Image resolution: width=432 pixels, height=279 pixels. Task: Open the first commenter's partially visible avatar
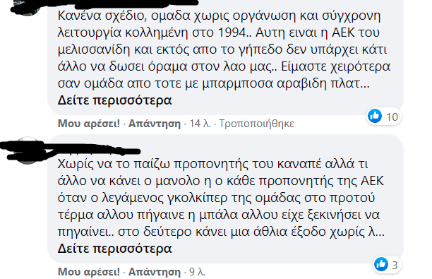click(x=28, y=8)
